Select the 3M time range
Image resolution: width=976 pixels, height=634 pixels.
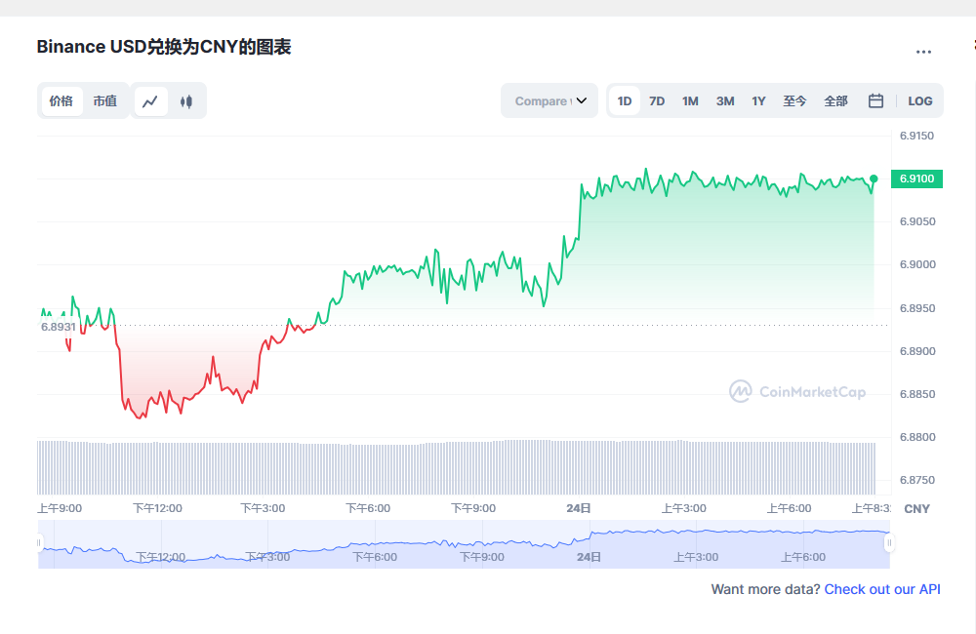tap(725, 100)
